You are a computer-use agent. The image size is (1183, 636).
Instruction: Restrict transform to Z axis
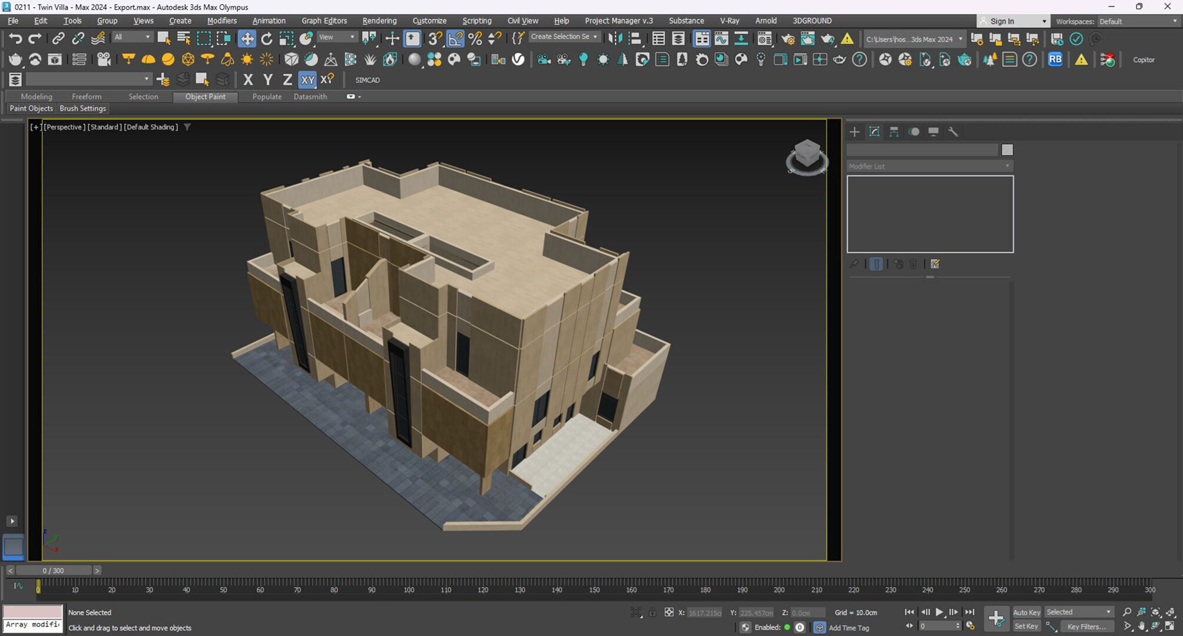[287, 79]
